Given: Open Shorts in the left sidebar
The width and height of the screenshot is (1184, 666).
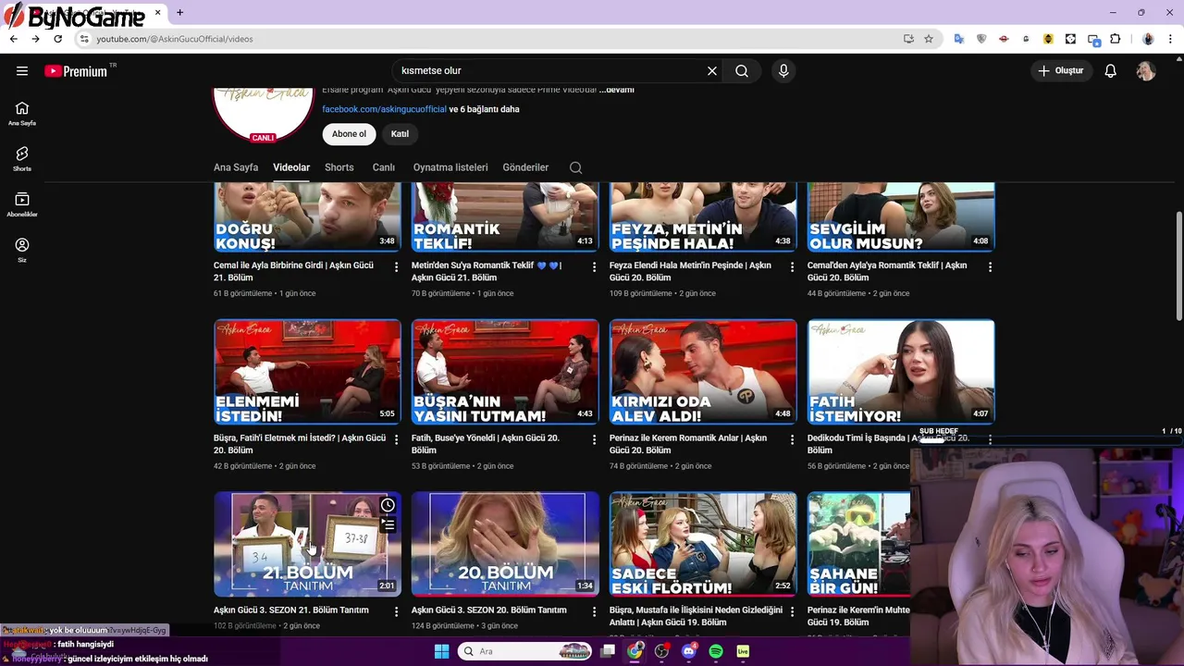Looking at the screenshot, I should 22,159.
